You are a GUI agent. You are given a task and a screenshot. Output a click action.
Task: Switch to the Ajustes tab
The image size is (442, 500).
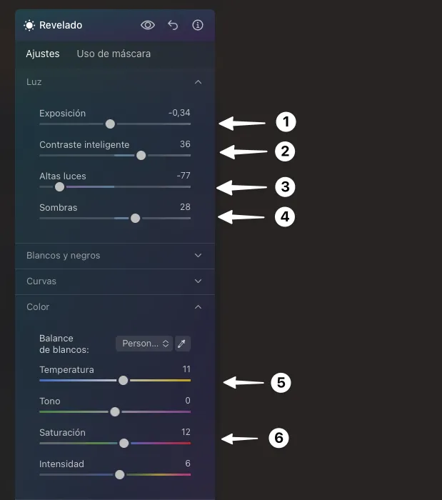pos(43,54)
